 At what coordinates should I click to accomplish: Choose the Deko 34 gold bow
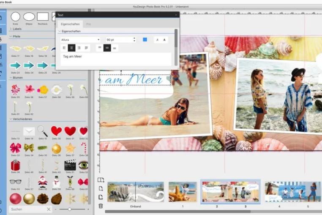[x=29, y=148]
